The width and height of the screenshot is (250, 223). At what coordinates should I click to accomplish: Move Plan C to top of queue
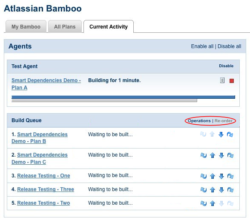tap(204, 155)
